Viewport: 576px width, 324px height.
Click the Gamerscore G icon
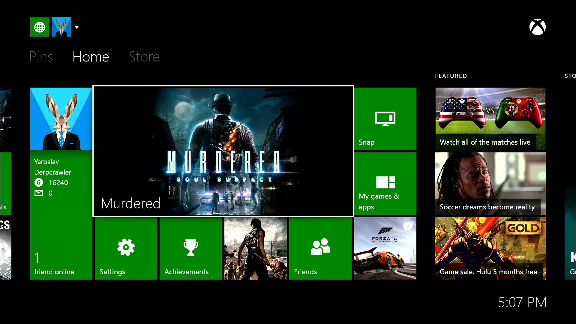tap(39, 182)
